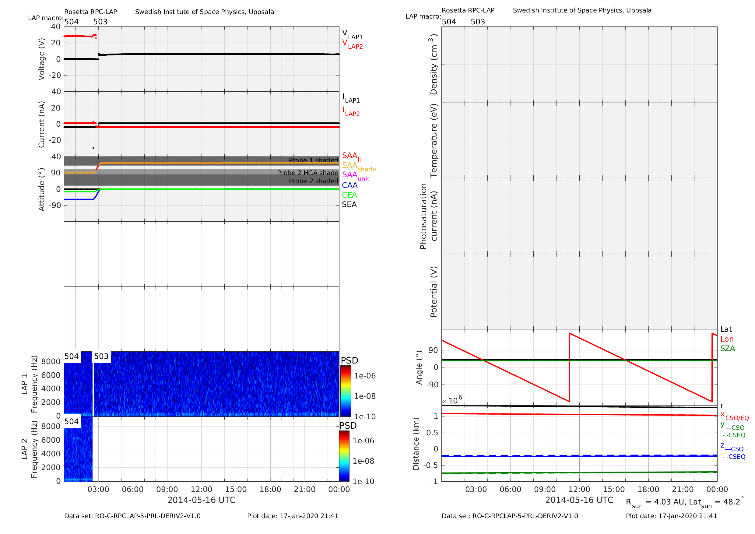
Task: Click the Density (cm-3) axis label
Action: pyautogui.click(x=434, y=65)
